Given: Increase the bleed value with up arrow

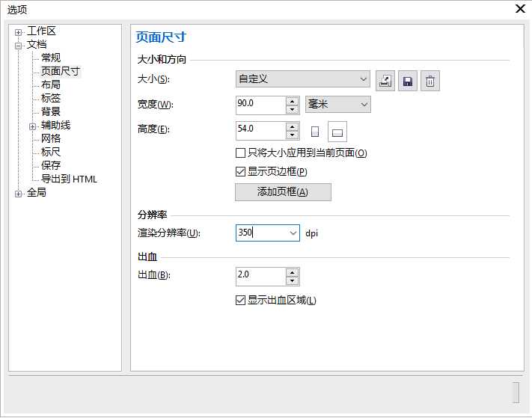Looking at the screenshot, I should [292, 272].
